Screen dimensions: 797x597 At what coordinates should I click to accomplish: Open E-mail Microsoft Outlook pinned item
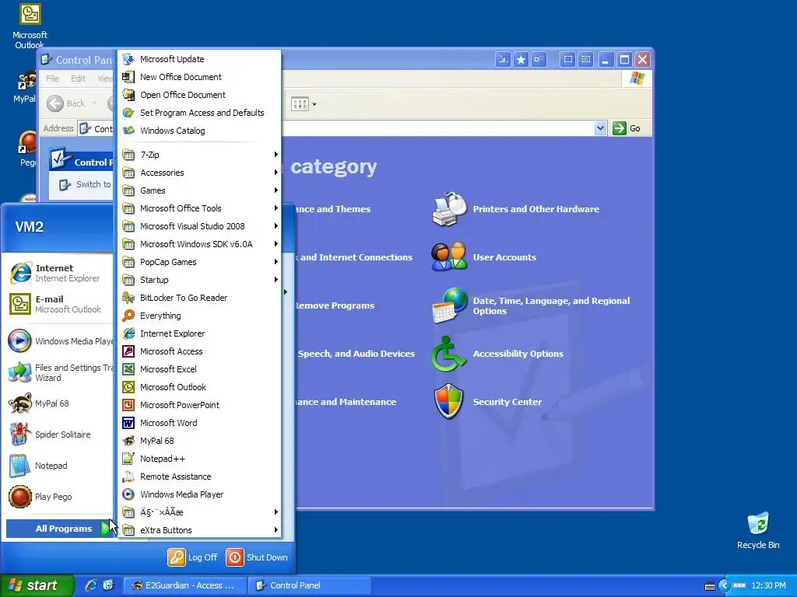[x=60, y=304]
